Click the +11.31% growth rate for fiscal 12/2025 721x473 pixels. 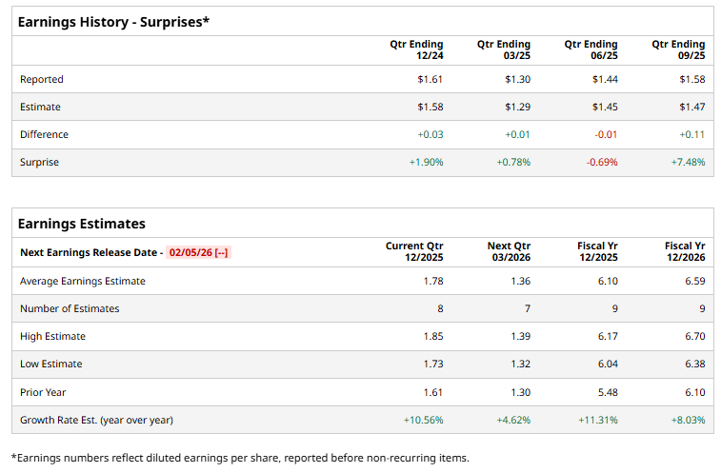[597, 420]
